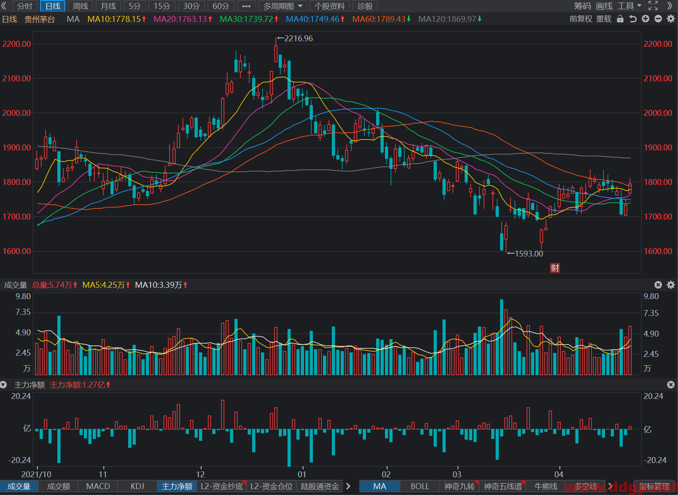Open more time periods ellipsis button

(247, 6)
